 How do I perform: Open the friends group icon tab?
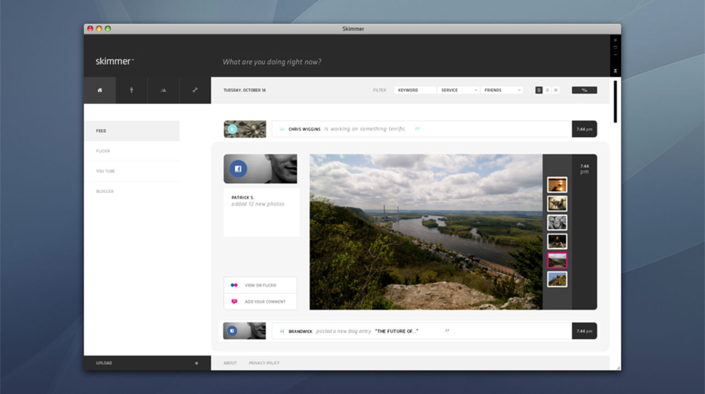coord(163,90)
